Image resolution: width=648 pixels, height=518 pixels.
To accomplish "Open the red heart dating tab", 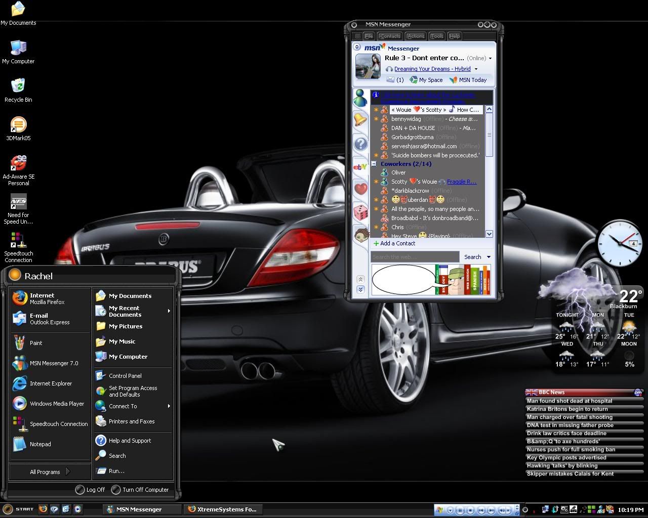I will point(360,189).
